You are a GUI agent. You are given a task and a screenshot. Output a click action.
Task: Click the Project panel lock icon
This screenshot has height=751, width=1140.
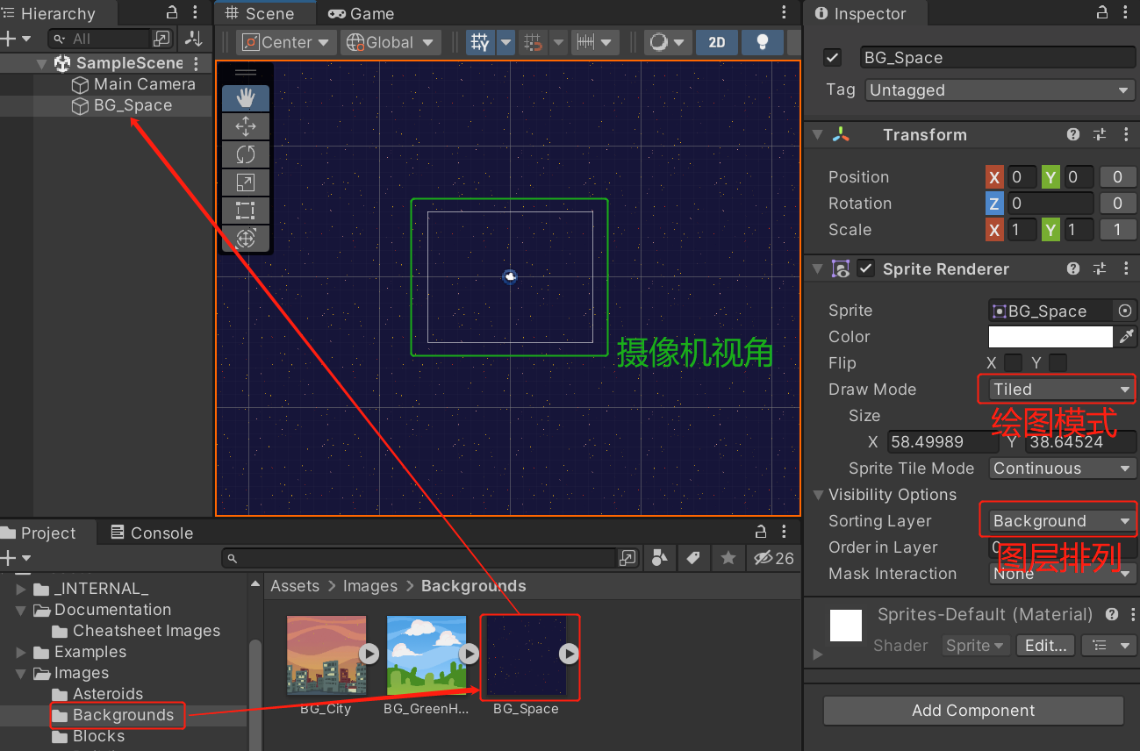[x=762, y=533]
